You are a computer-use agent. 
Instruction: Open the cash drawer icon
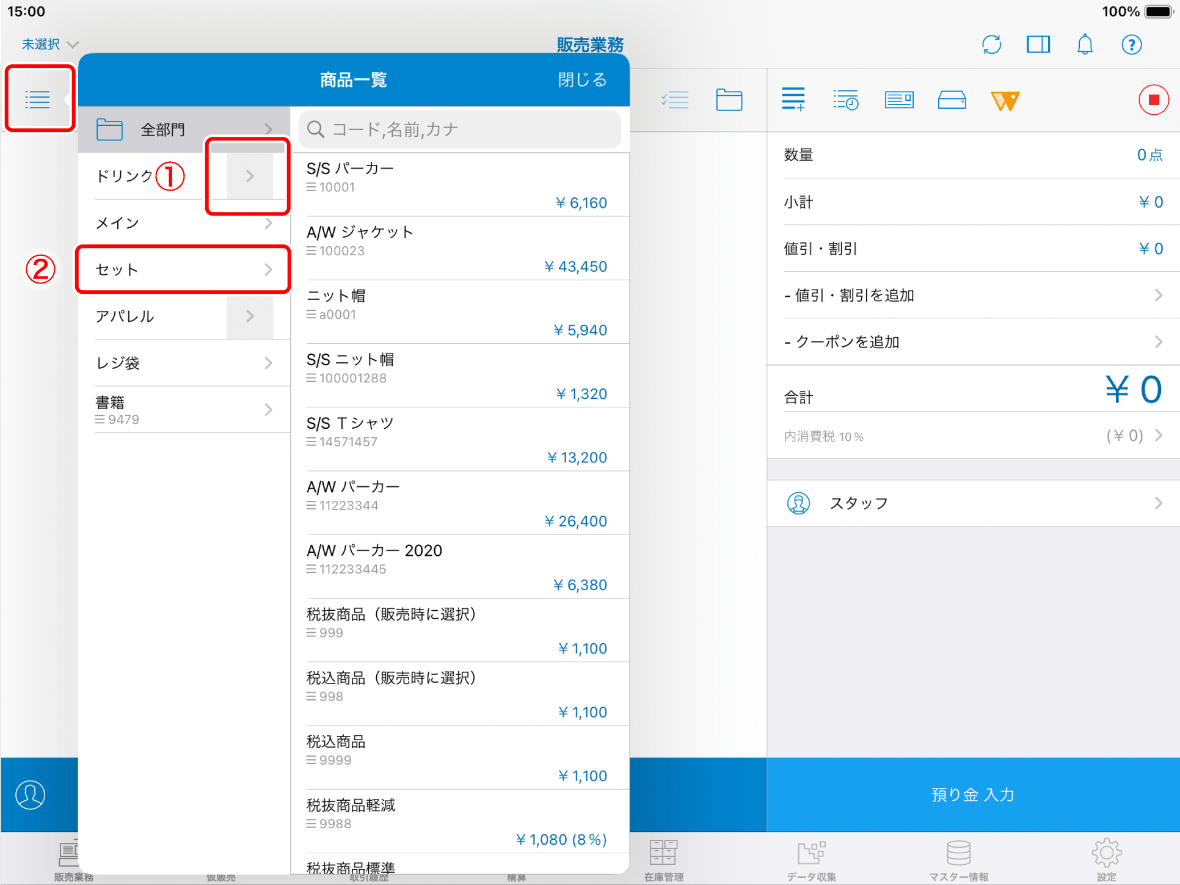tap(952, 100)
